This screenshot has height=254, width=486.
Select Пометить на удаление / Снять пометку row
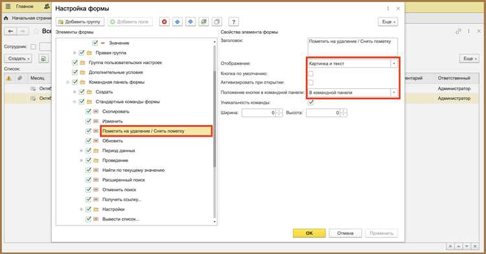(x=156, y=131)
